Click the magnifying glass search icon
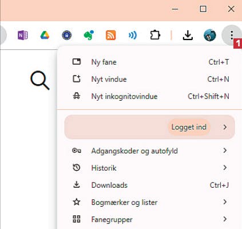The image size is (242, 229). pos(40,80)
